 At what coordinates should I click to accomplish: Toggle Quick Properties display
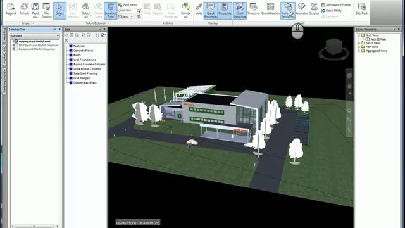[x=211, y=10]
